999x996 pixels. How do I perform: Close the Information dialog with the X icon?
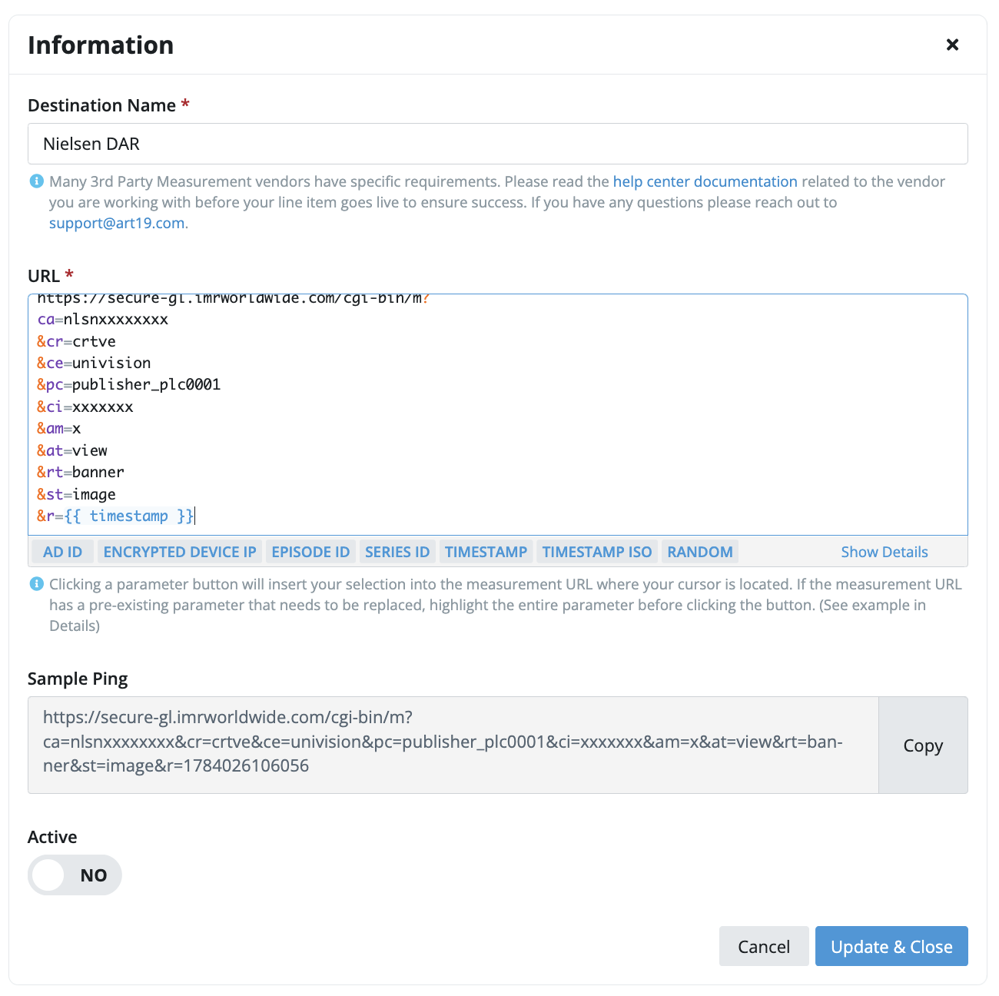point(952,45)
